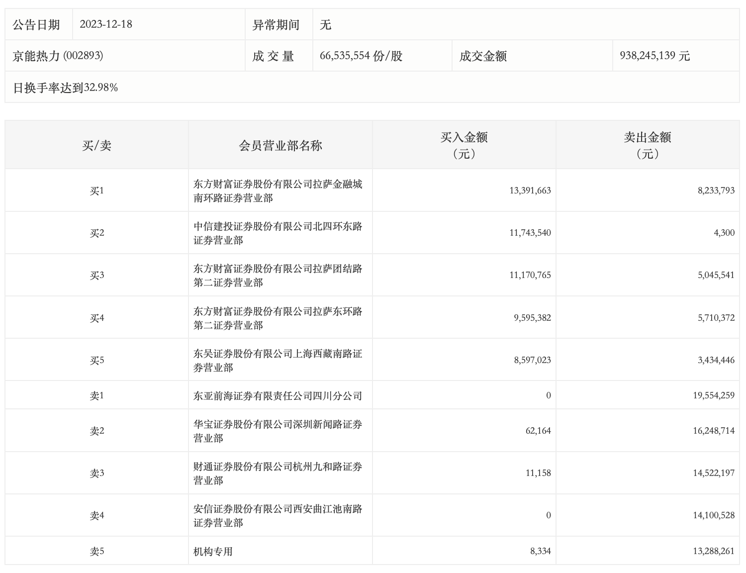Select the stock name 京能热力 (002893)

[58, 56]
